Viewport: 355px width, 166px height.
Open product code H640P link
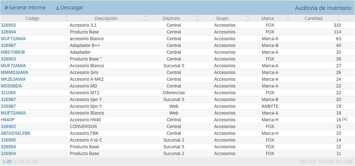8,120
